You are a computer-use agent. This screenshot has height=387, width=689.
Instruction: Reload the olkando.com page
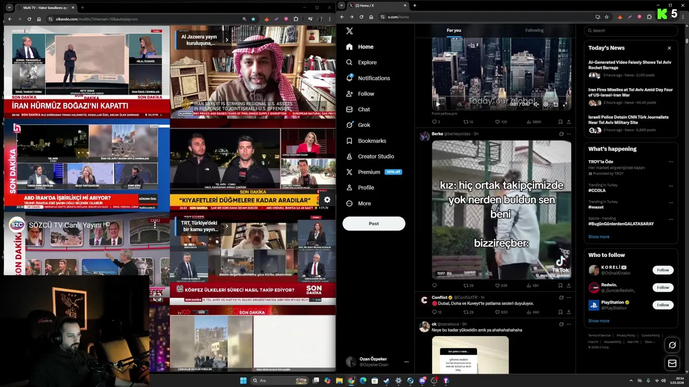(x=29, y=19)
